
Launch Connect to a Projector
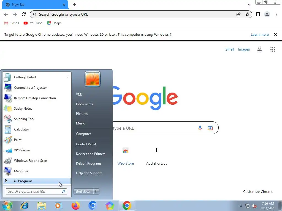[37, 88]
